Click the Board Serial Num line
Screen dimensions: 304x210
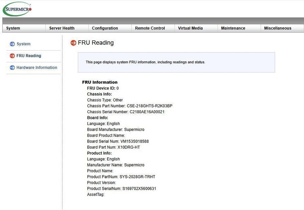point(118,141)
